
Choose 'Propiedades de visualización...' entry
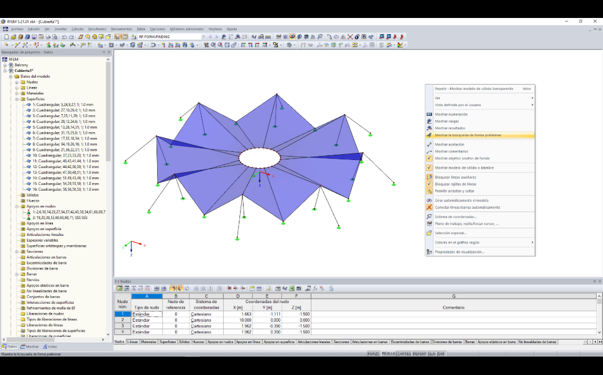[x=480, y=252]
